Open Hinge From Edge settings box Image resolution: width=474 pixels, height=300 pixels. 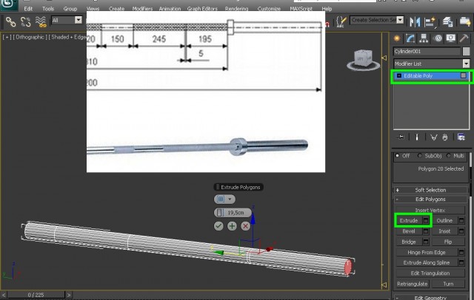[x=461, y=253]
